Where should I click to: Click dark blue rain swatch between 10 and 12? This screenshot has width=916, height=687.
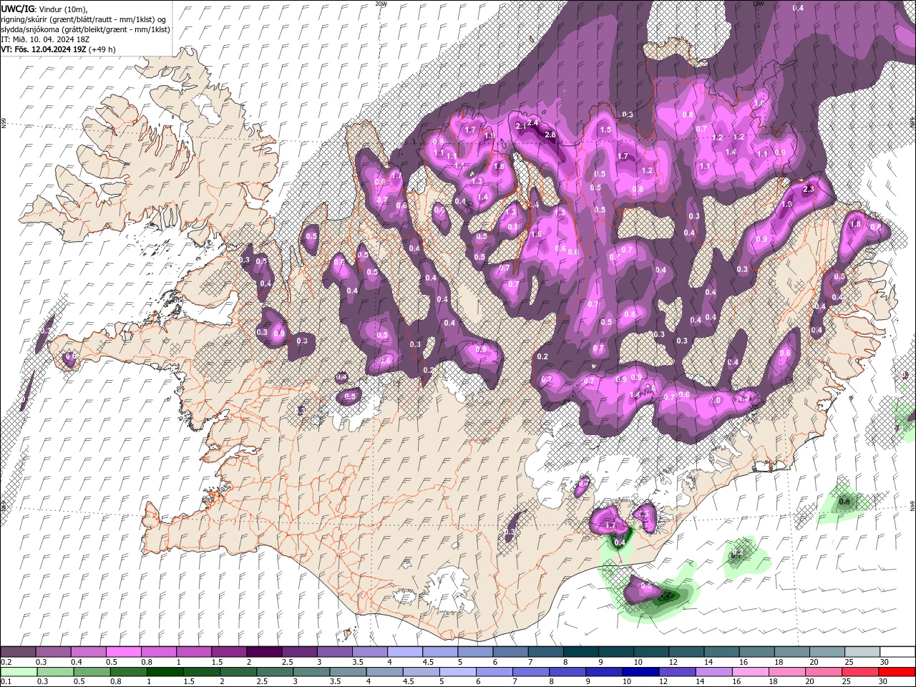click(x=640, y=672)
